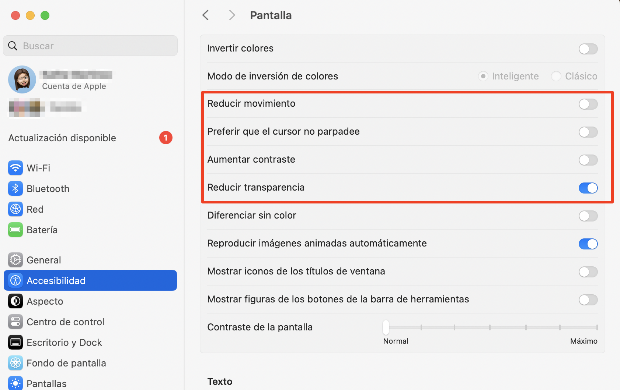This screenshot has width=620, height=390.
Task: Open Batería settings
Action: click(x=42, y=230)
